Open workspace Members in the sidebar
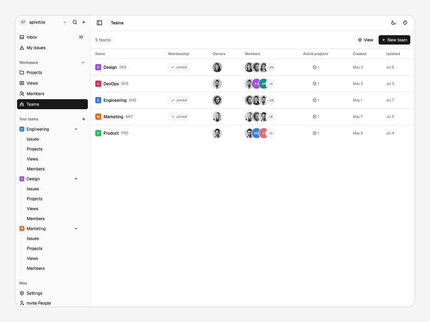 (52, 94)
